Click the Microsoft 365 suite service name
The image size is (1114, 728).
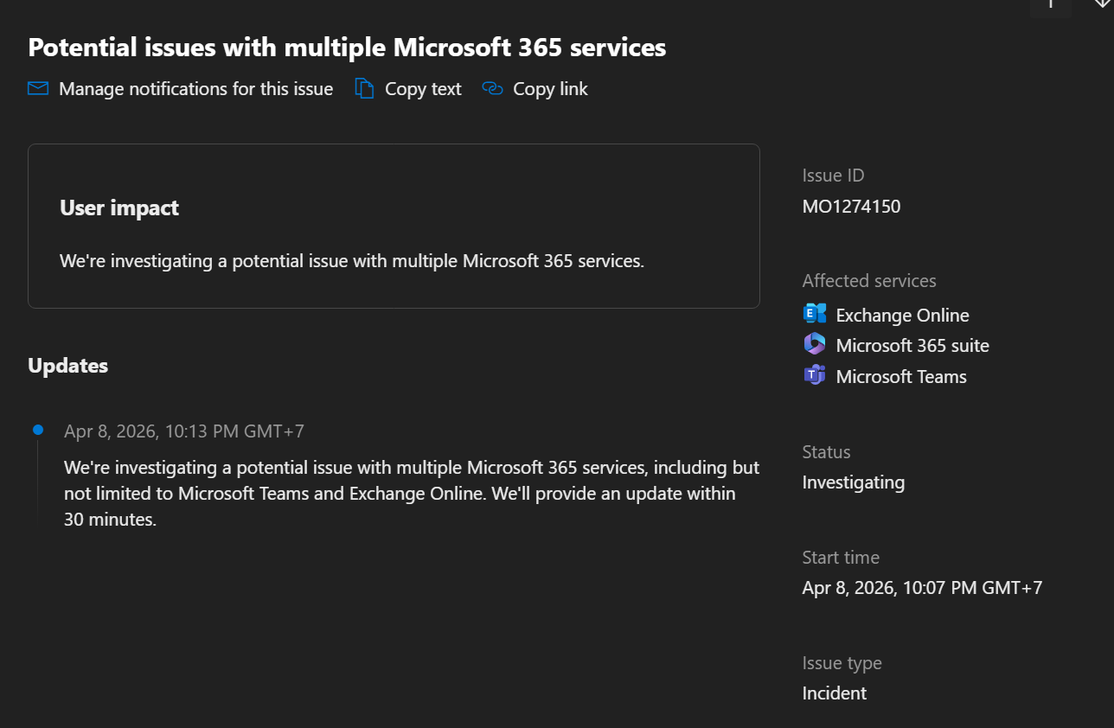(x=912, y=346)
